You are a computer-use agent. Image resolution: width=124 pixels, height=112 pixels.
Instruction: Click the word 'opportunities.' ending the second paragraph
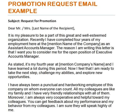pos(19,77)
